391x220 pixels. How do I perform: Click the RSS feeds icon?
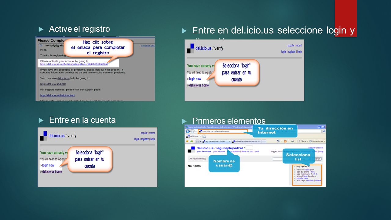[x=285, y=141]
